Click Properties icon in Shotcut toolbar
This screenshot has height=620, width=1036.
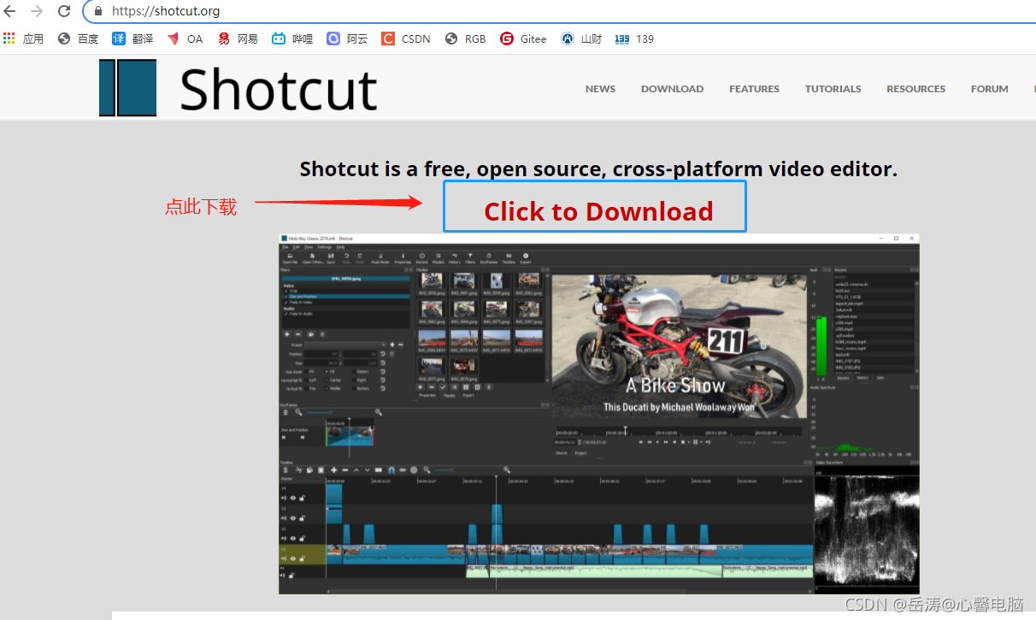pos(403,258)
